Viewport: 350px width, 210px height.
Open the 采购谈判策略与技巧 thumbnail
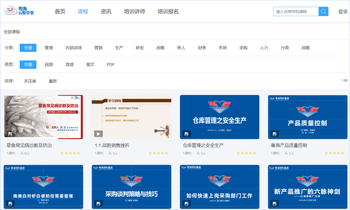132,187
